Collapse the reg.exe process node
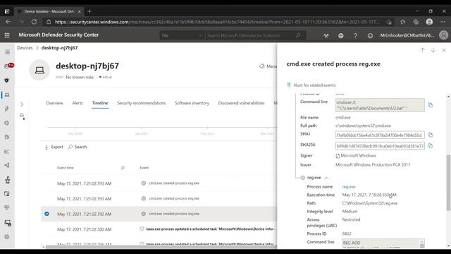This screenshot has width=451, height=254. click(326, 178)
